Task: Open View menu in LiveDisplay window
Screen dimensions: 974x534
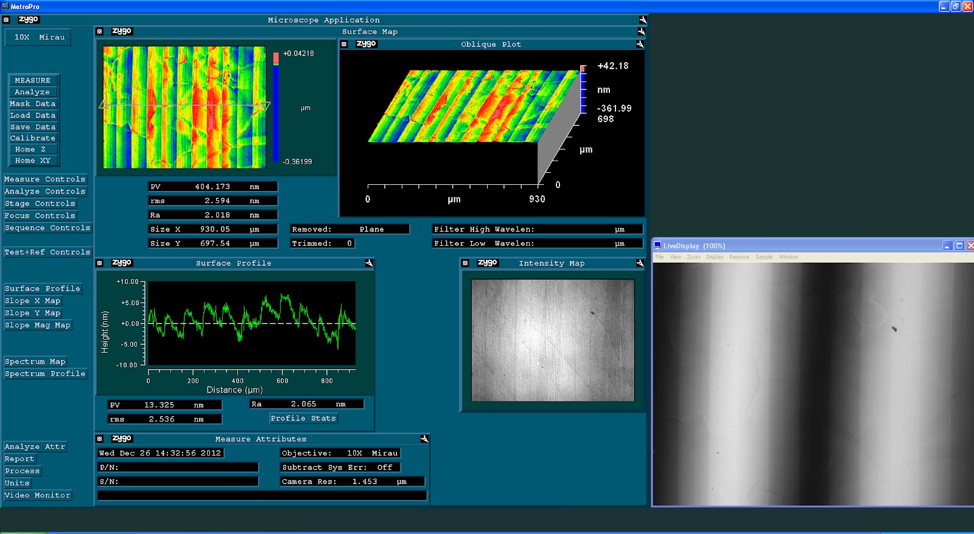Action: [x=676, y=257]
